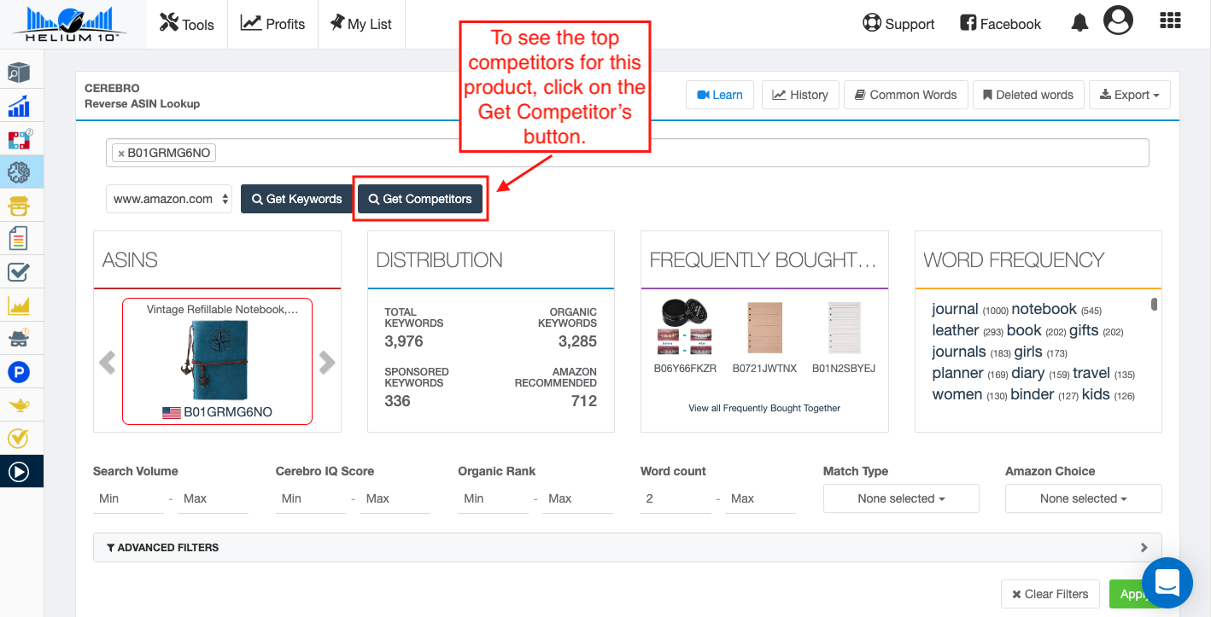Open the Tools menu
1211x617 pixels.
coord(187,24)
